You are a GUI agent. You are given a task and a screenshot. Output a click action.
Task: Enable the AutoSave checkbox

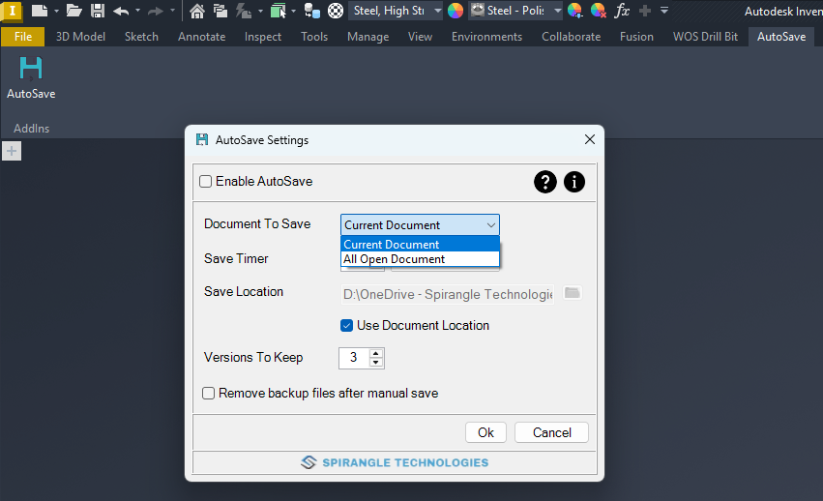205,181
